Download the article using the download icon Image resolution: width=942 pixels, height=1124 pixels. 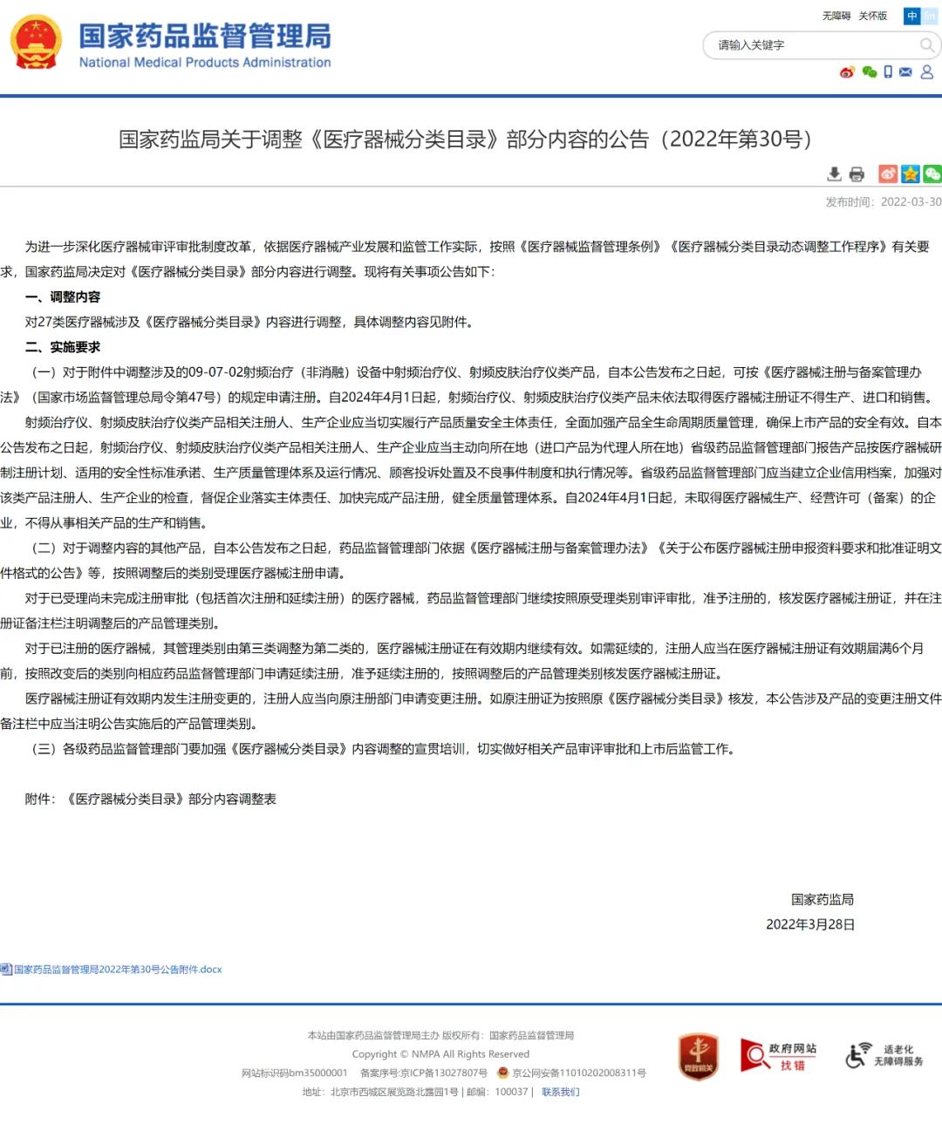pos(835,174)
